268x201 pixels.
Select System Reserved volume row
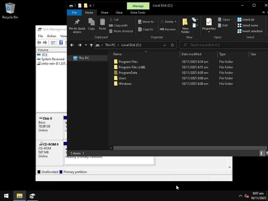pos(53,59)
